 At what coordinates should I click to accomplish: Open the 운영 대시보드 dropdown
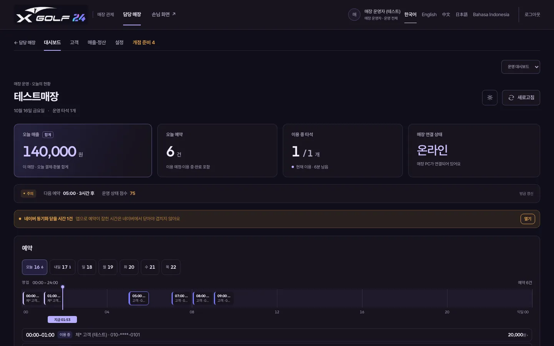(x=521, y=67)
